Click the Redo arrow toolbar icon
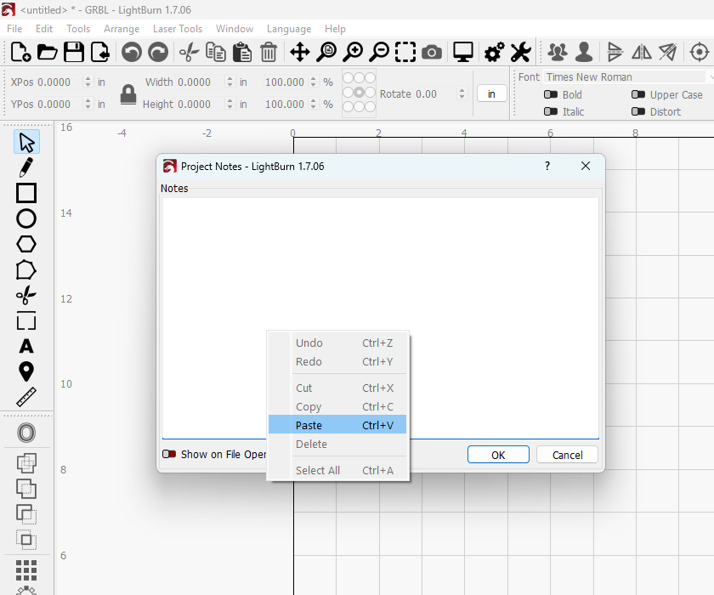This screenshot has width=714, height=595. coord(158,52)
